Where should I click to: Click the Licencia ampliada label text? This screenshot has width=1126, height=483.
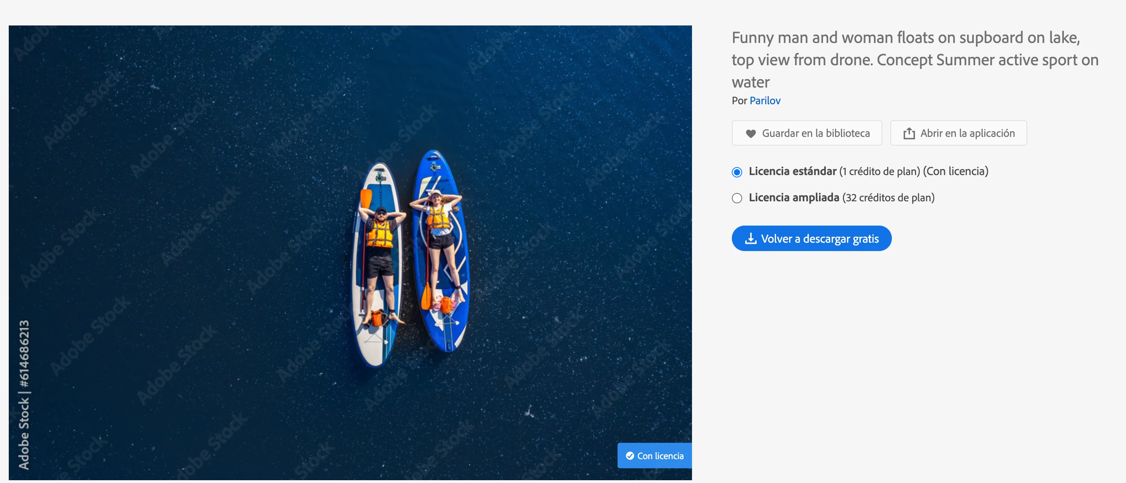click(x=794, y=197)
